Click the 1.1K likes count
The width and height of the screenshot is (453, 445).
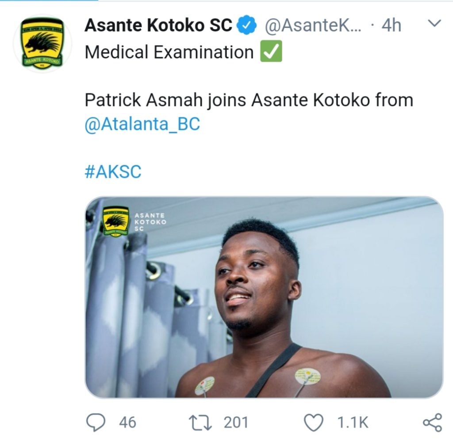[353, 422]
